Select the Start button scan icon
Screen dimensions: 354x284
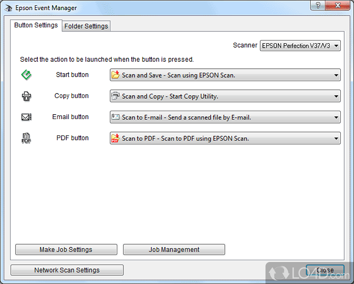[x=26, y=75]
